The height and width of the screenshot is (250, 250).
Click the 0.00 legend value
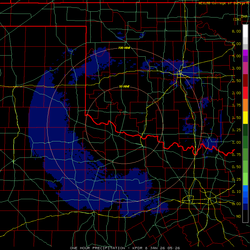tap(236, 204)
